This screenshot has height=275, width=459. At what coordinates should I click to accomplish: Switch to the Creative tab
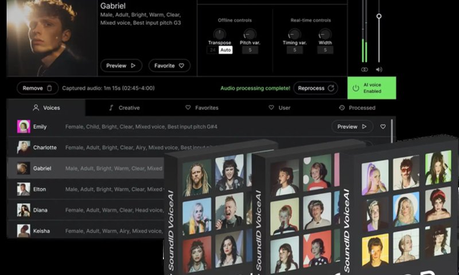click(125, 108)
